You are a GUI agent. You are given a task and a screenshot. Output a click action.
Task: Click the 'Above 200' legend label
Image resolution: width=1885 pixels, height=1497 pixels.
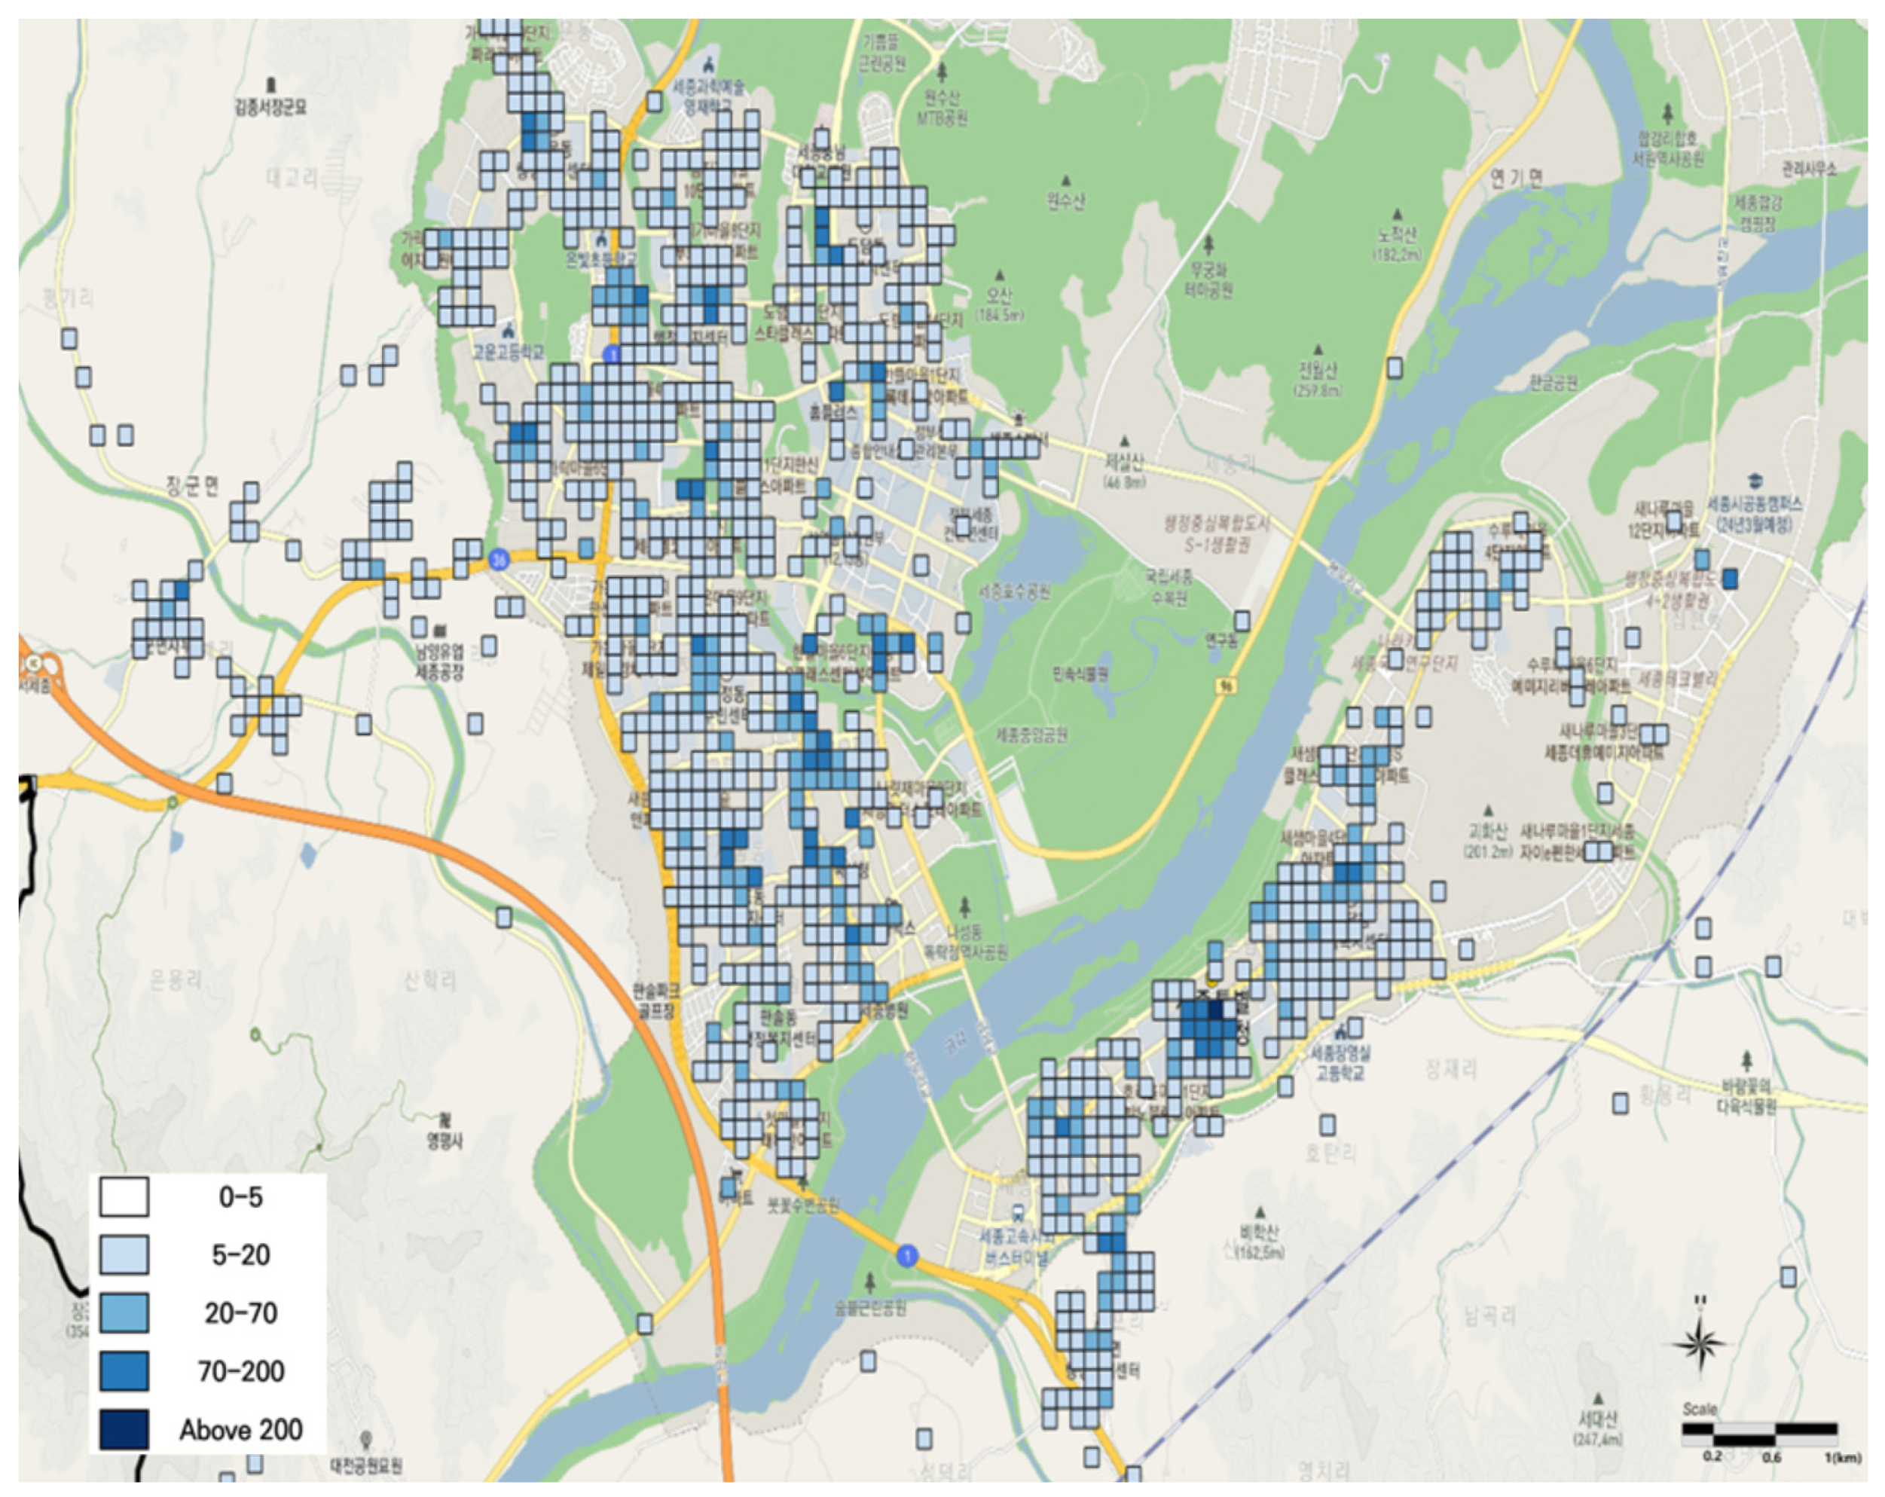click(x=240, y=1430)
